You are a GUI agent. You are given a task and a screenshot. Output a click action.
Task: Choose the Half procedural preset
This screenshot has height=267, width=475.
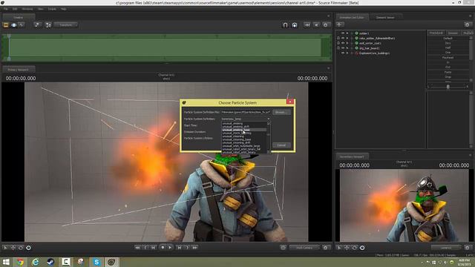pyautogui.click(x=448, y=47)
